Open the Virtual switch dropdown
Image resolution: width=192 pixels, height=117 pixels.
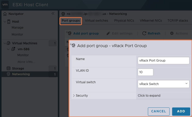[x=163, y=84]
